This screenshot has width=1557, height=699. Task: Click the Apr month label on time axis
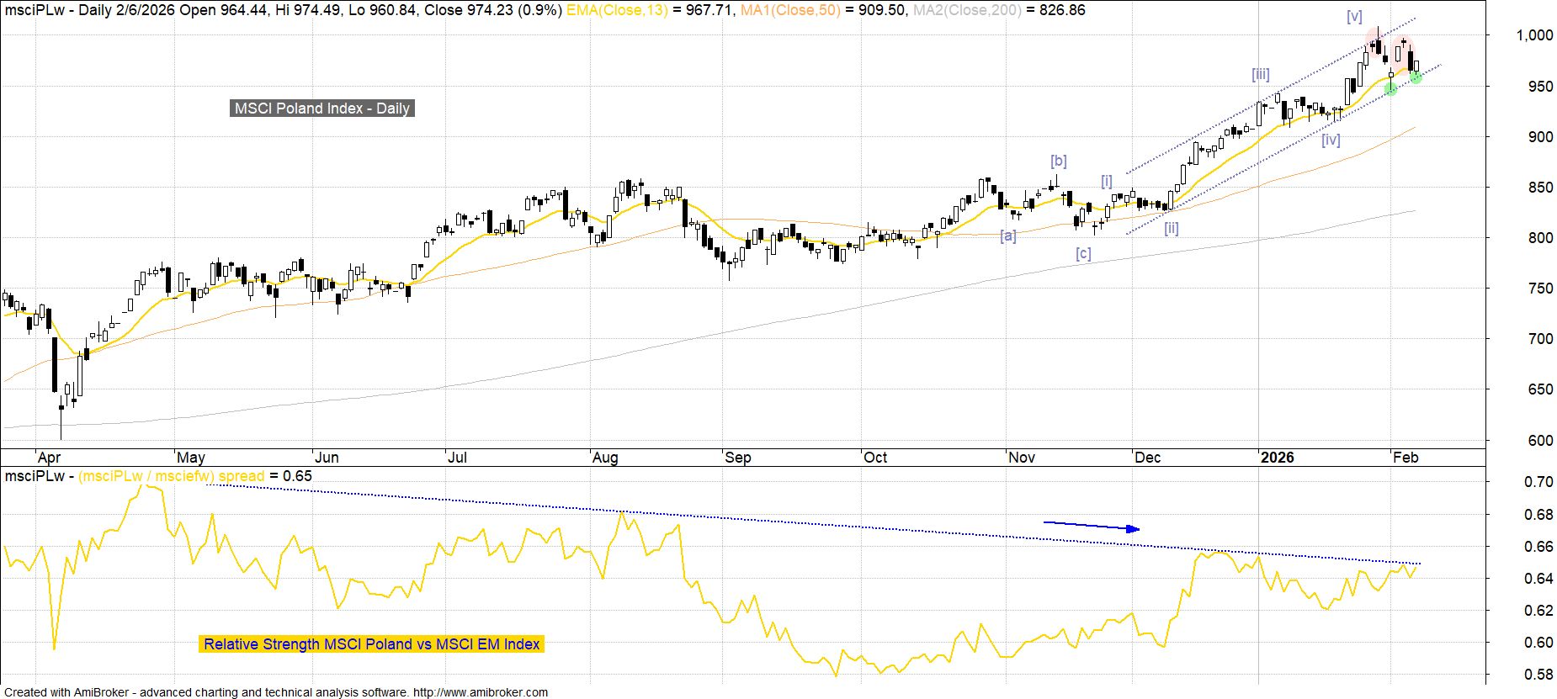pyautogui.click(x=49, y=458)
